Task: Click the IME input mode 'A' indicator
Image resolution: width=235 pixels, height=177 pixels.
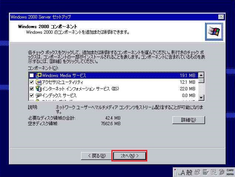Action: point(183,173)
